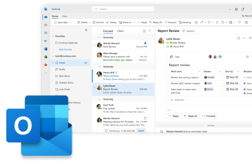Collapse the folder pane toggle icon
The image size is (252, 163).
(86, 30)
